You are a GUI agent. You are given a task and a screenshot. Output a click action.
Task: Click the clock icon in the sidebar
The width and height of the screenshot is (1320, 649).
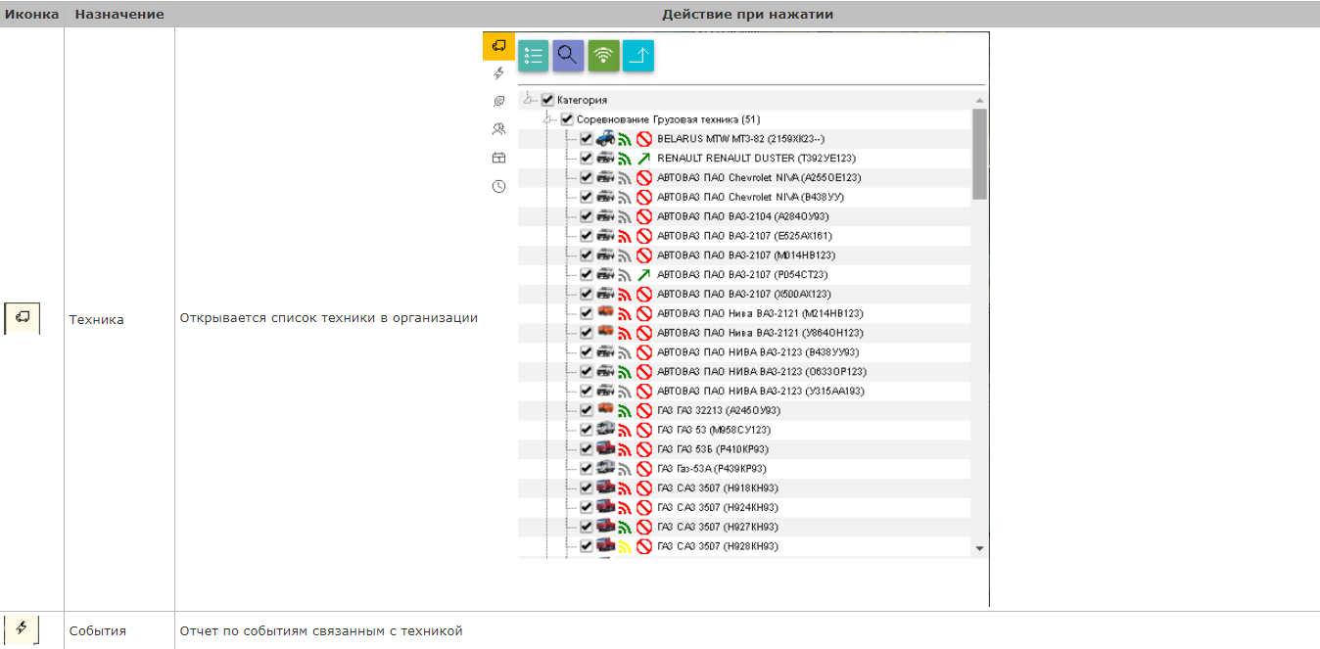coord(498,186)
